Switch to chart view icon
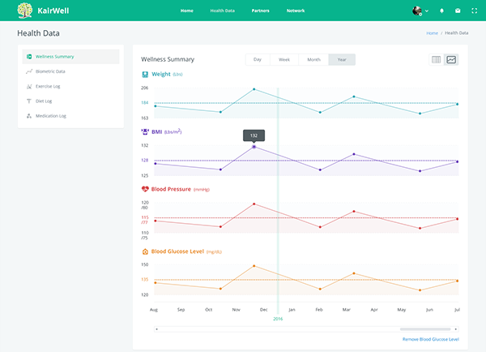486x352 pixels. click(x=451, y=59)
